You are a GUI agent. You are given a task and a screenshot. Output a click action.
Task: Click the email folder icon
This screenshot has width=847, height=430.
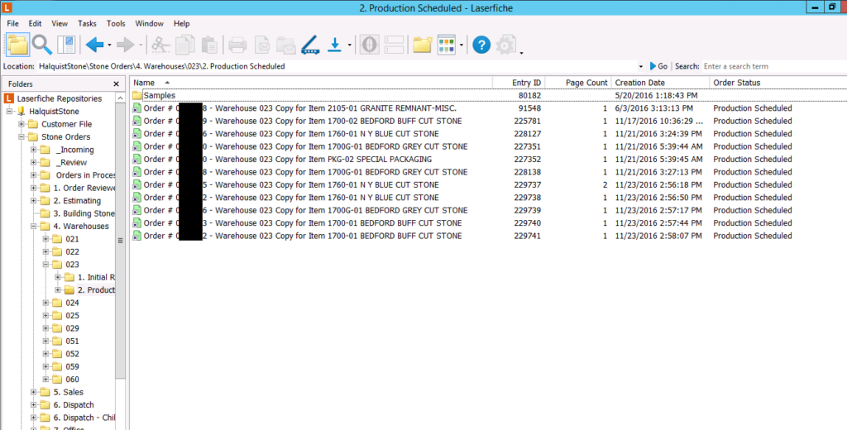(x=285, y=45)
